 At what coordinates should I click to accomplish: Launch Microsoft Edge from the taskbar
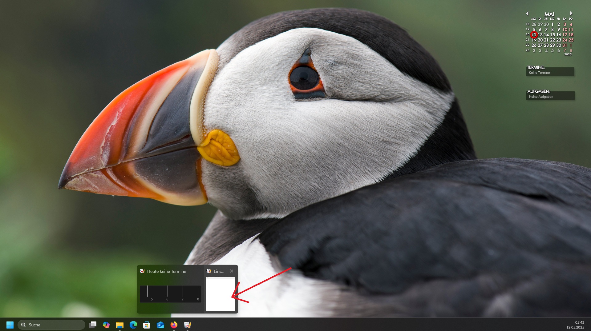pyautogui.click(x=133, y=325)
